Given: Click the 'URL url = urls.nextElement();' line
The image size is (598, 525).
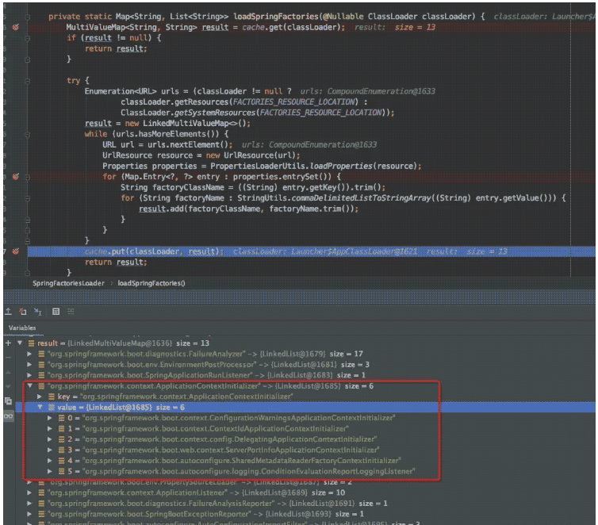Looking at the screenshot, I should pyautogui.click(x=167, y=145).
